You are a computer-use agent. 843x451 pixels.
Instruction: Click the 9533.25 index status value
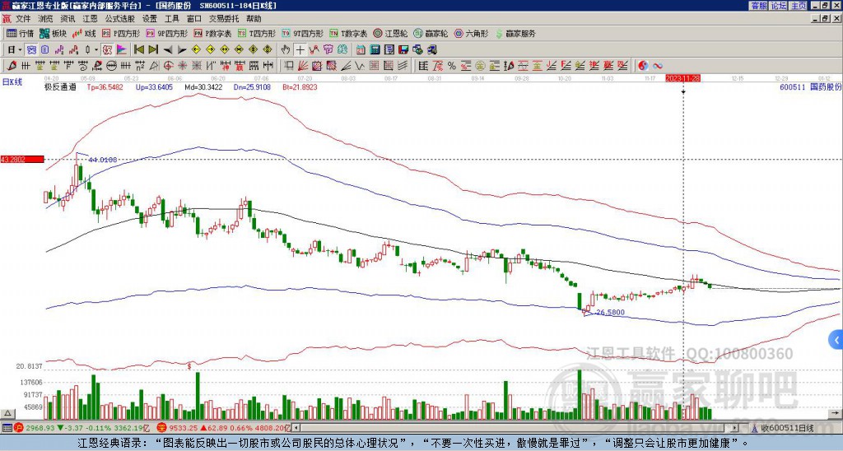tap(185, 428)
